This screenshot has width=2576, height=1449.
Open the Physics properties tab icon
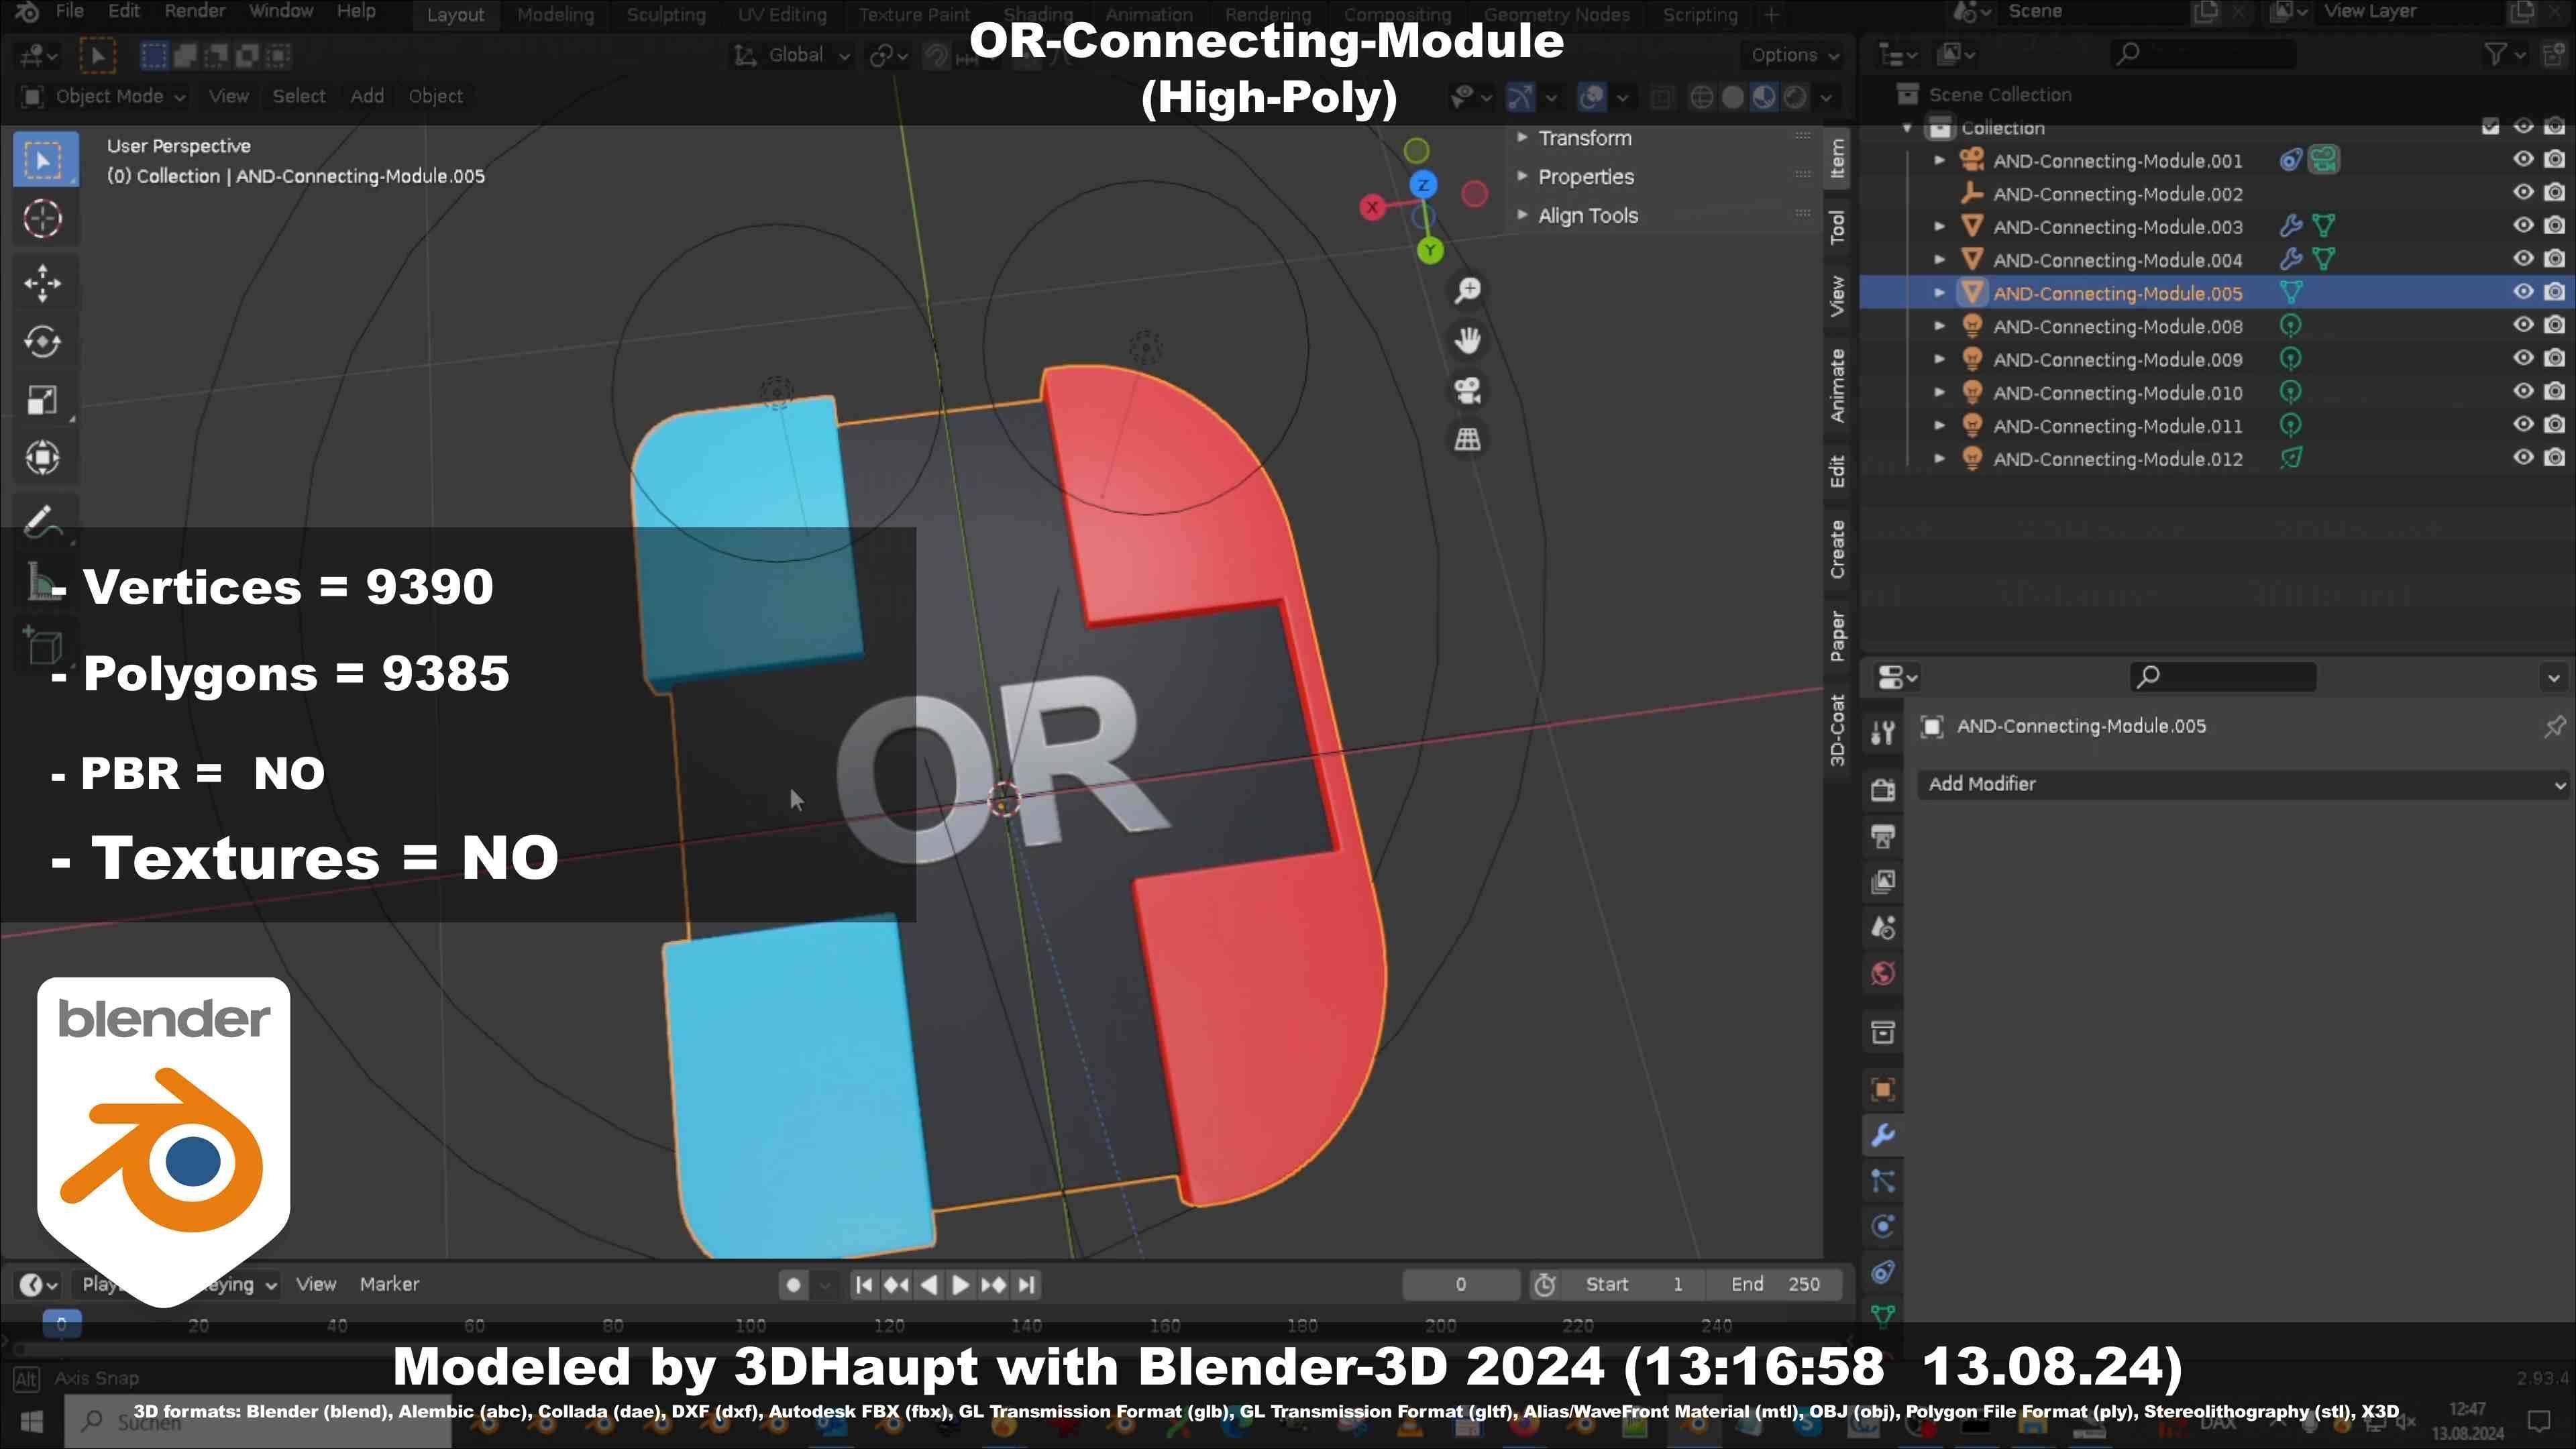[1883, 1227]
